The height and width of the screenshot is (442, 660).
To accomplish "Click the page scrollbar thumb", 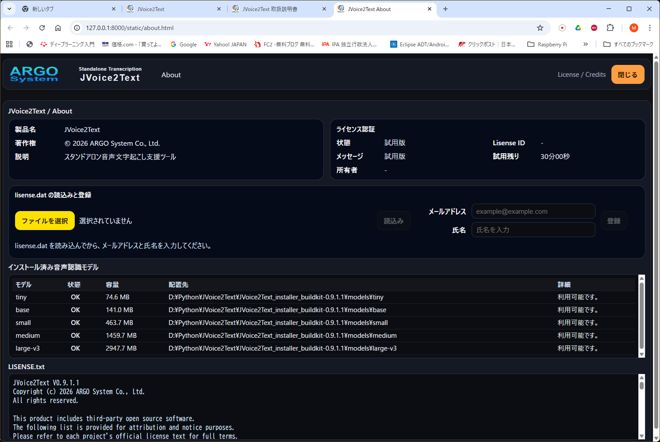I will pos(656,245).
